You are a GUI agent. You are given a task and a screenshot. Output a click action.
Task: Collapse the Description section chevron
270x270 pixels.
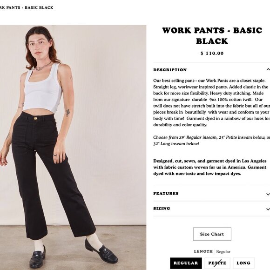click(268, 69)
